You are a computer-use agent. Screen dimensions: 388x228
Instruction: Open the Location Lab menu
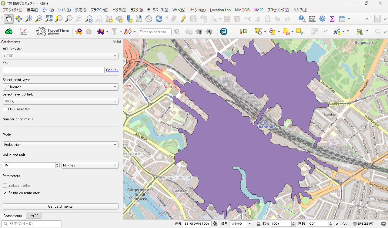pos(220,10)
